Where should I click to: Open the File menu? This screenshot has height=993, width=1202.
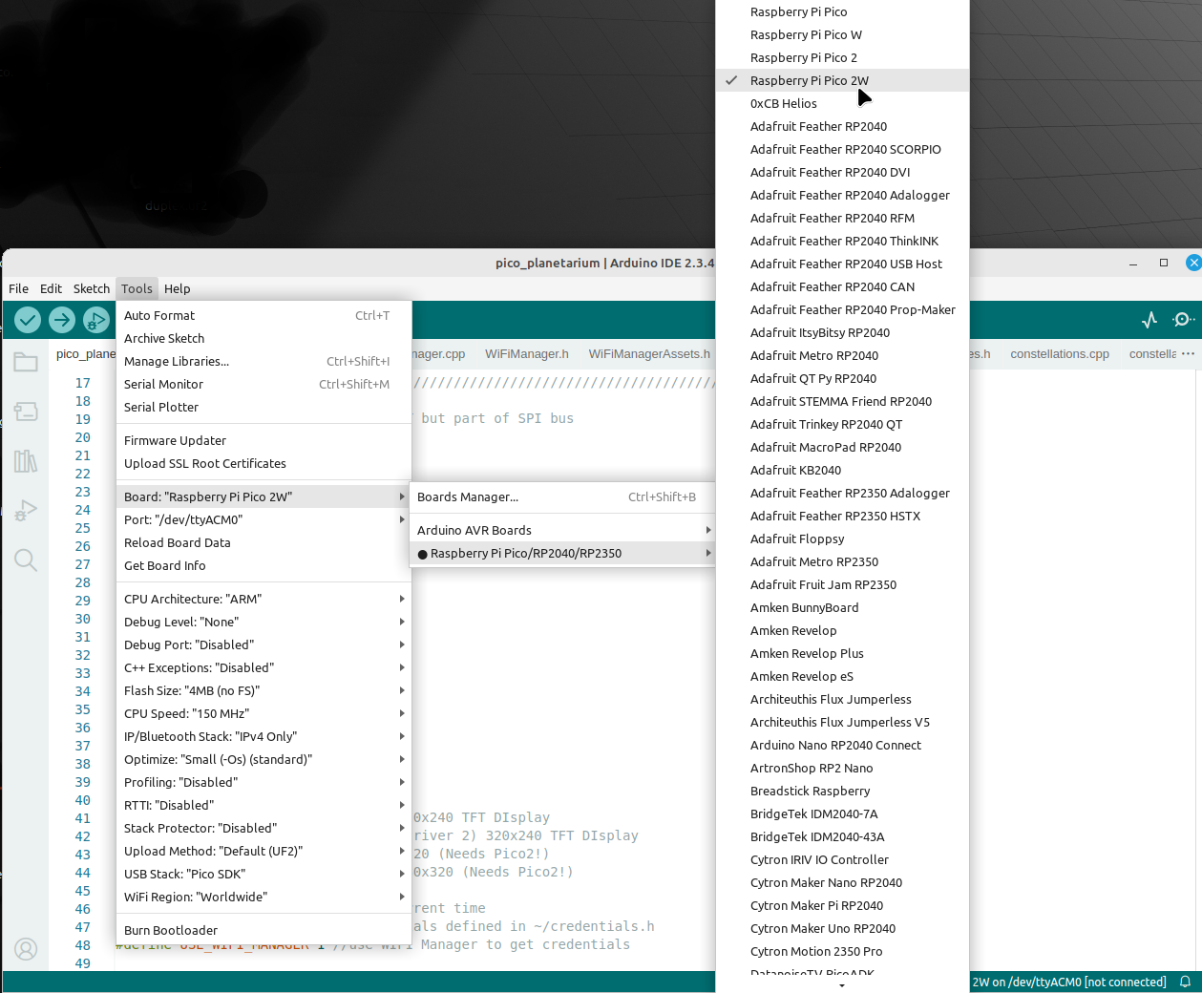pyautogui.click(x=18, y=288)
